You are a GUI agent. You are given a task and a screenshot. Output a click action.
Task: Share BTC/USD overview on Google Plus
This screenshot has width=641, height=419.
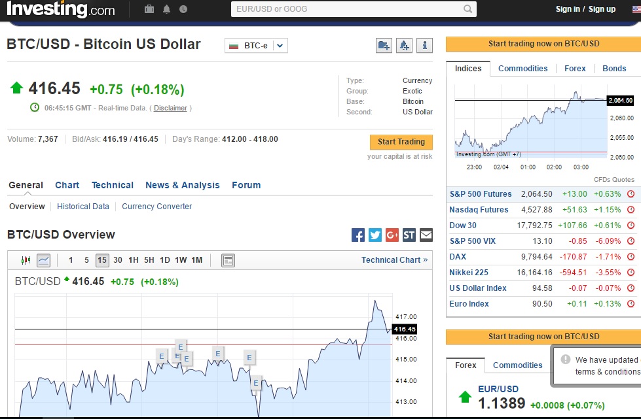tap(392, 235)
